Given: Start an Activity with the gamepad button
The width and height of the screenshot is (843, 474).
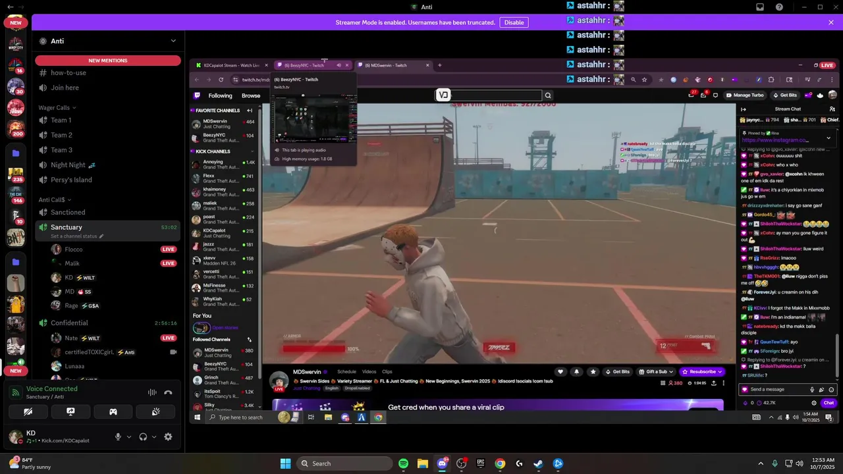Looking at the screenshot, I should [x=113, y=411].
